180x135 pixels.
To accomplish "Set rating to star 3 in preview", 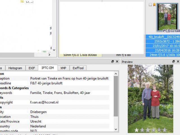I will tap(153, 130).
